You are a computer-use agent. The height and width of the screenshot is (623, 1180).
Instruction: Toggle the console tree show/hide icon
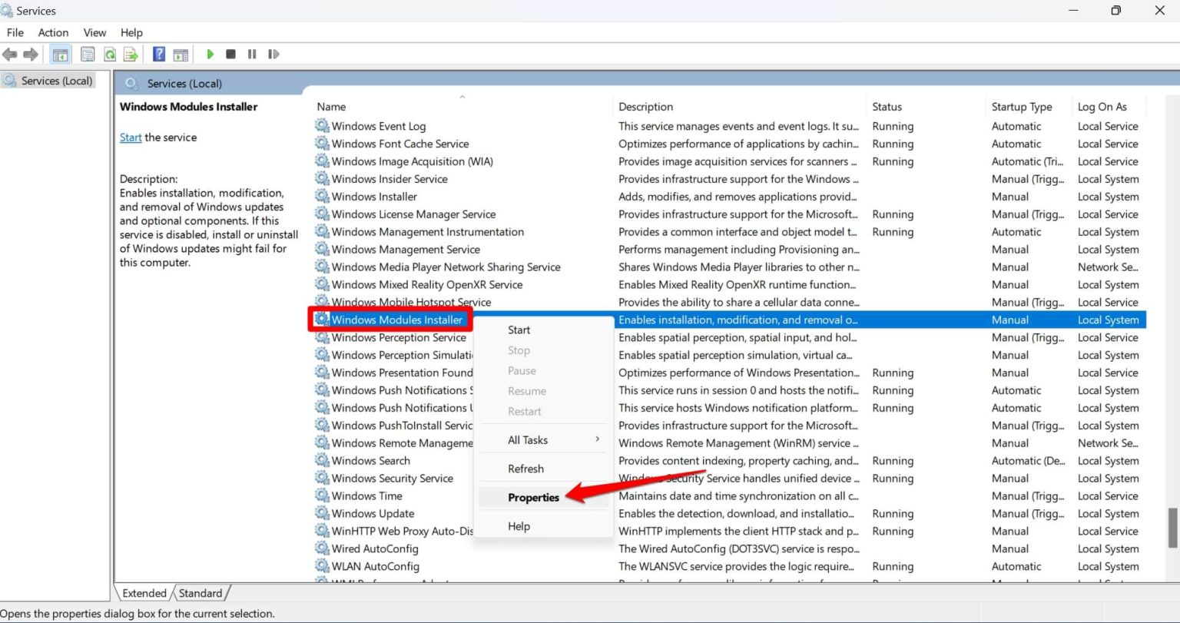coord(60,54)
